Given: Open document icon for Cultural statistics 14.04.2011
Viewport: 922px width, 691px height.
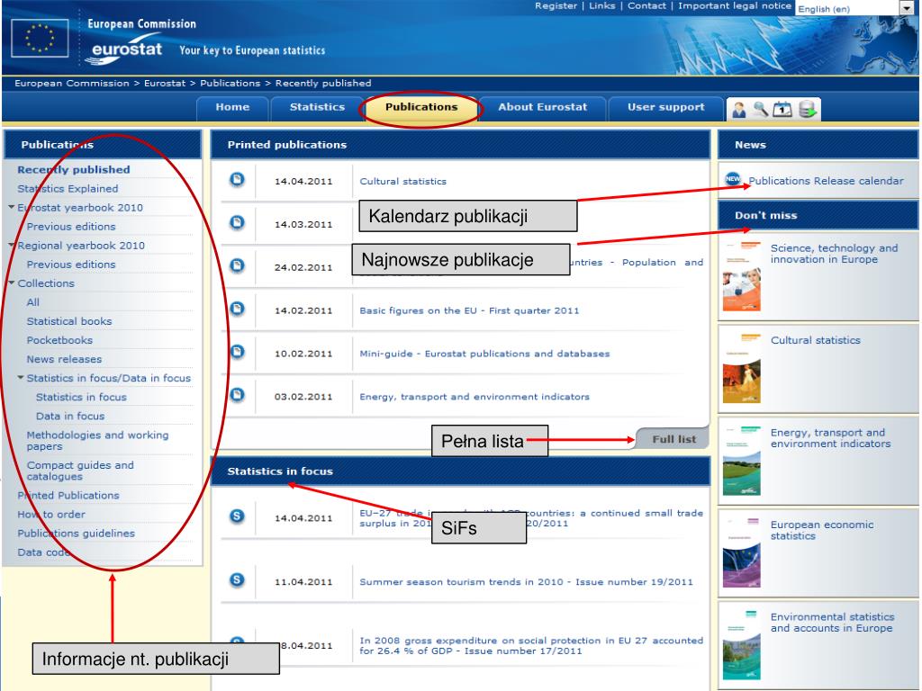Looking at the screenshot, I should [237, 179].
